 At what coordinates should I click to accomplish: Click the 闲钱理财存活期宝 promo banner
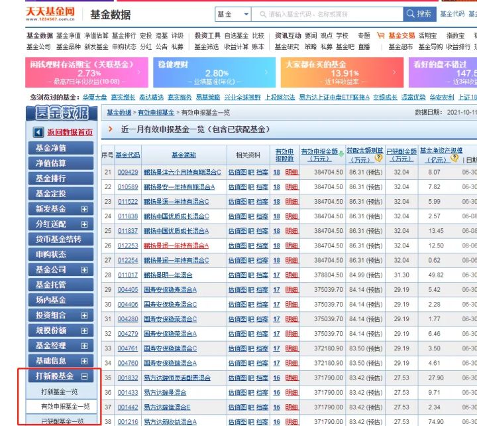click(x=87, y=72)
